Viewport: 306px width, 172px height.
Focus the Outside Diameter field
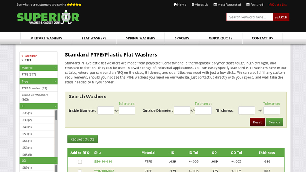click(182, 110)
